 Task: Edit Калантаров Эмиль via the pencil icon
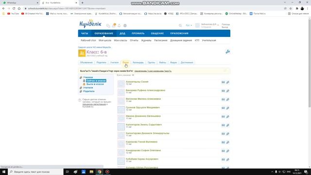tap(228, 125)
